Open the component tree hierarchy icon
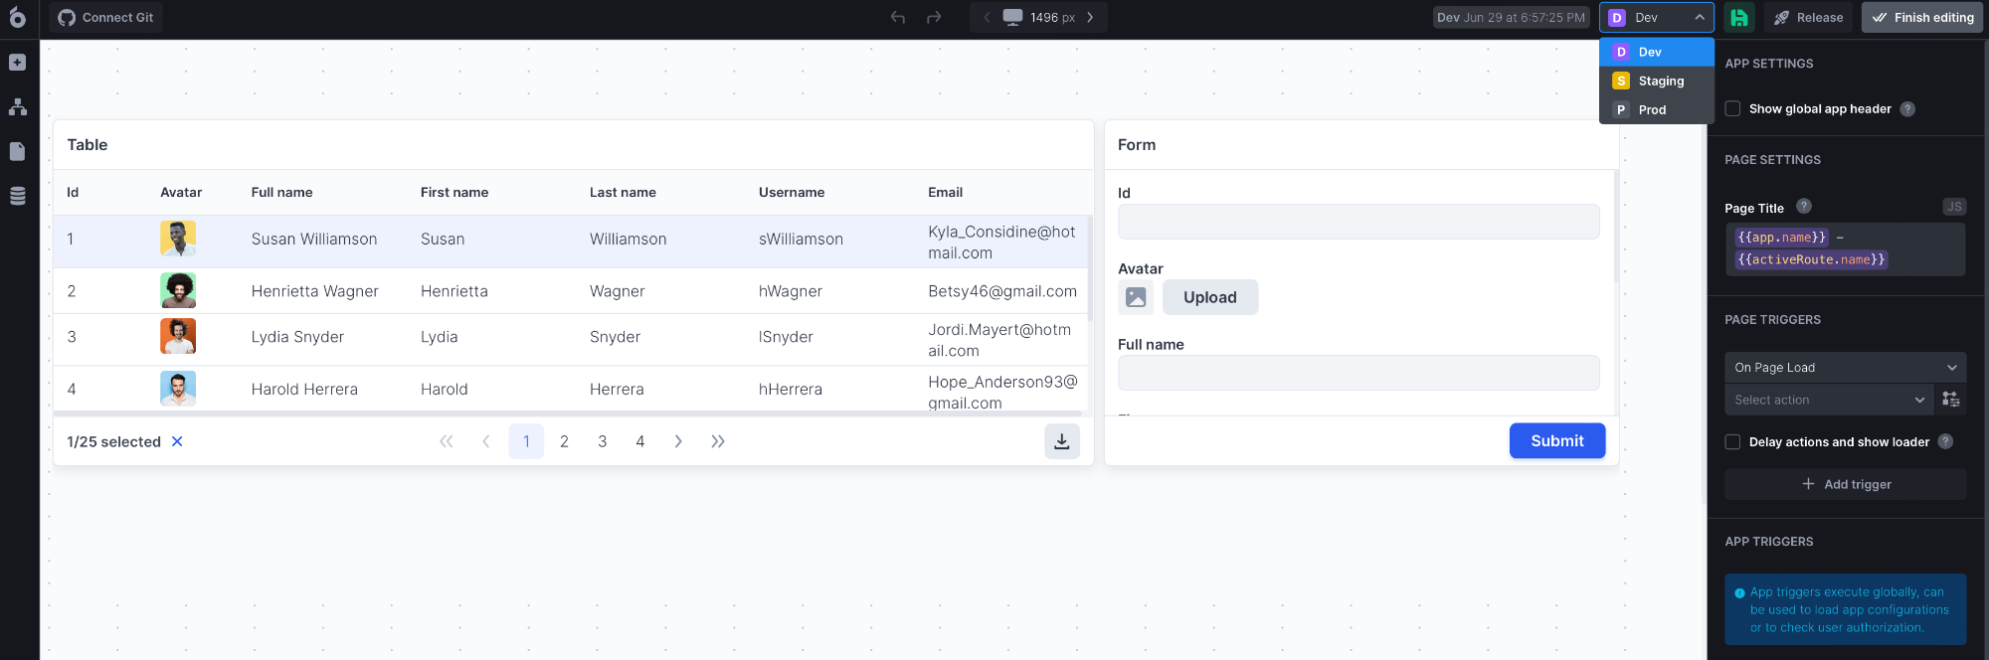Image resolution: width=1989 pixels, height=660 pixels. [x=17, y=107]
